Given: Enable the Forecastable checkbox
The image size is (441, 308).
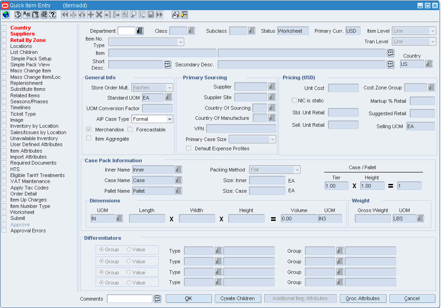Looking at the screenshot, I should (x=130, y=130).
